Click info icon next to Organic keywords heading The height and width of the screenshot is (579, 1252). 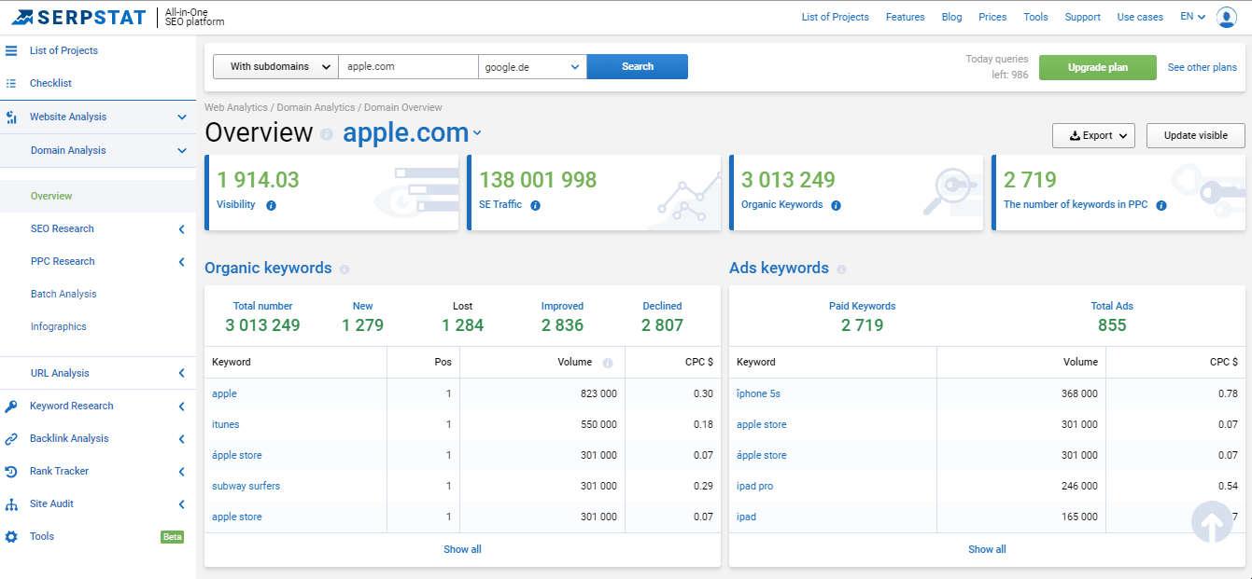345,269
